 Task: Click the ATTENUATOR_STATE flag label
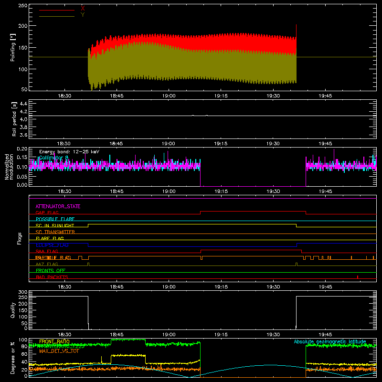click(x=58, y=206)
